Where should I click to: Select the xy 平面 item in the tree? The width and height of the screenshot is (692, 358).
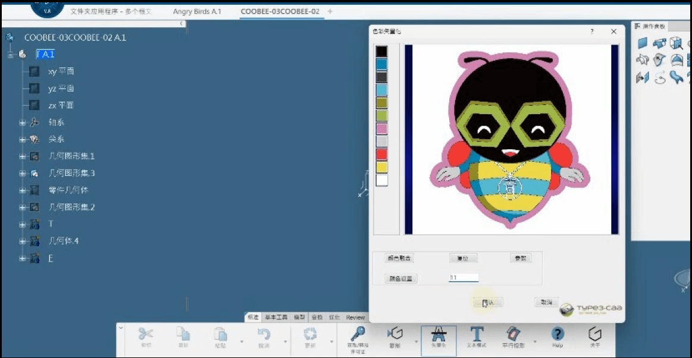click(61, 71)
